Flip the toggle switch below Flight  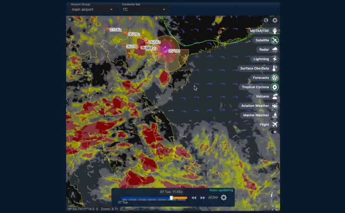pos(274,132)
